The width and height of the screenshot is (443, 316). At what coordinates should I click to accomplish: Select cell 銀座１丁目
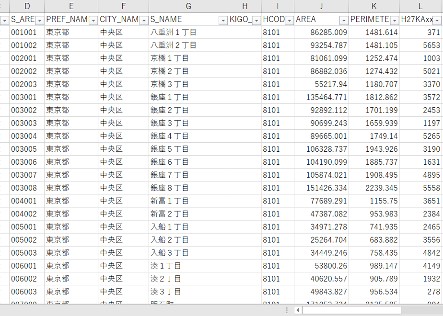188,97
